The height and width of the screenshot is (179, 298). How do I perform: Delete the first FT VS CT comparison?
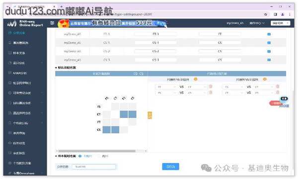(x=211, y=87)
